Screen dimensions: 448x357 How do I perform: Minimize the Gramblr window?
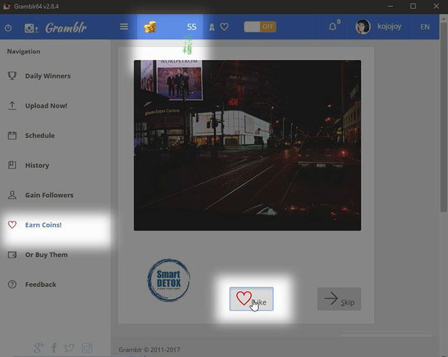click(390, 6)
